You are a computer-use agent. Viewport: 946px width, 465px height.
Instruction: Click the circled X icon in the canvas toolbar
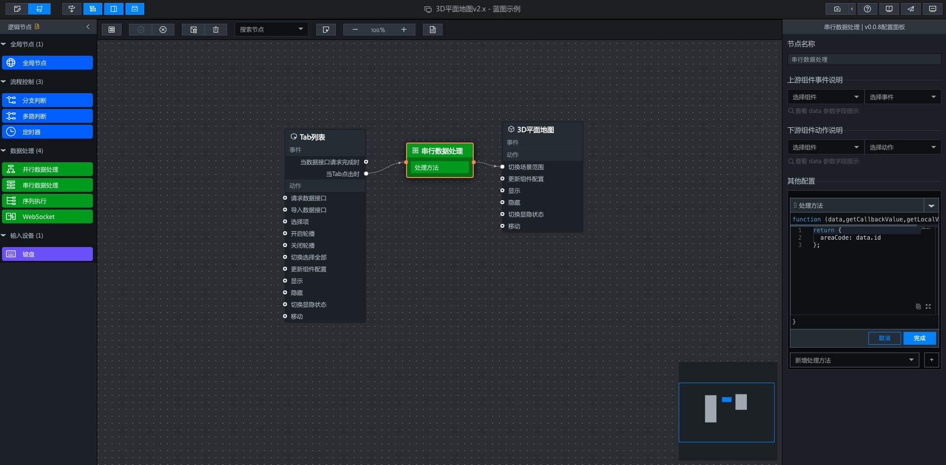point(163,30)
